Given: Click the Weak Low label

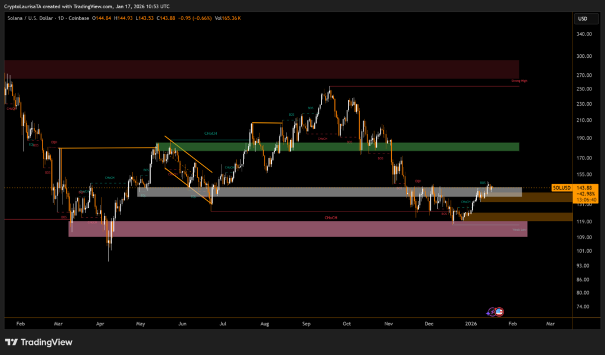Looking at the screenshot, I should [519, 230].
